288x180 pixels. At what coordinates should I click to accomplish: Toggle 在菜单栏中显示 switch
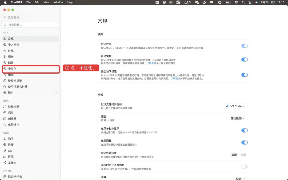245,130
